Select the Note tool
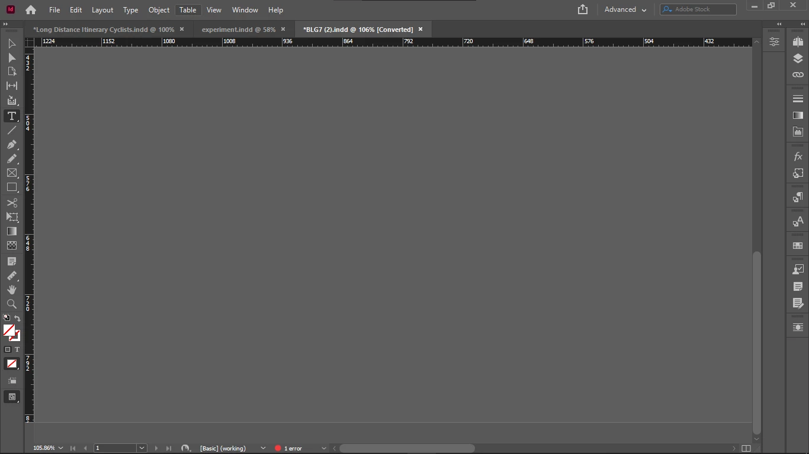Screen dimensions: 809x454 click(11, 261)
